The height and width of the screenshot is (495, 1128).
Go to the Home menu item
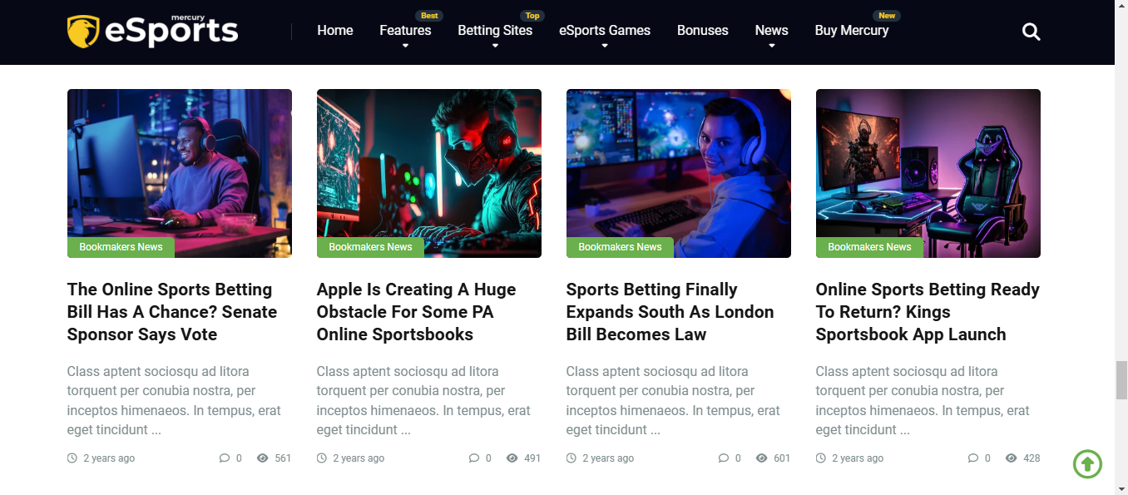click(x=335, y=31)
